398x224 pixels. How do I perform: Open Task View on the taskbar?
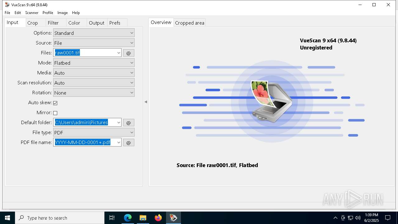[x=112, y=218]
